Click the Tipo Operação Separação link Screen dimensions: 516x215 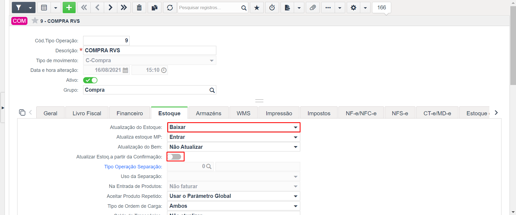[133, 167]
